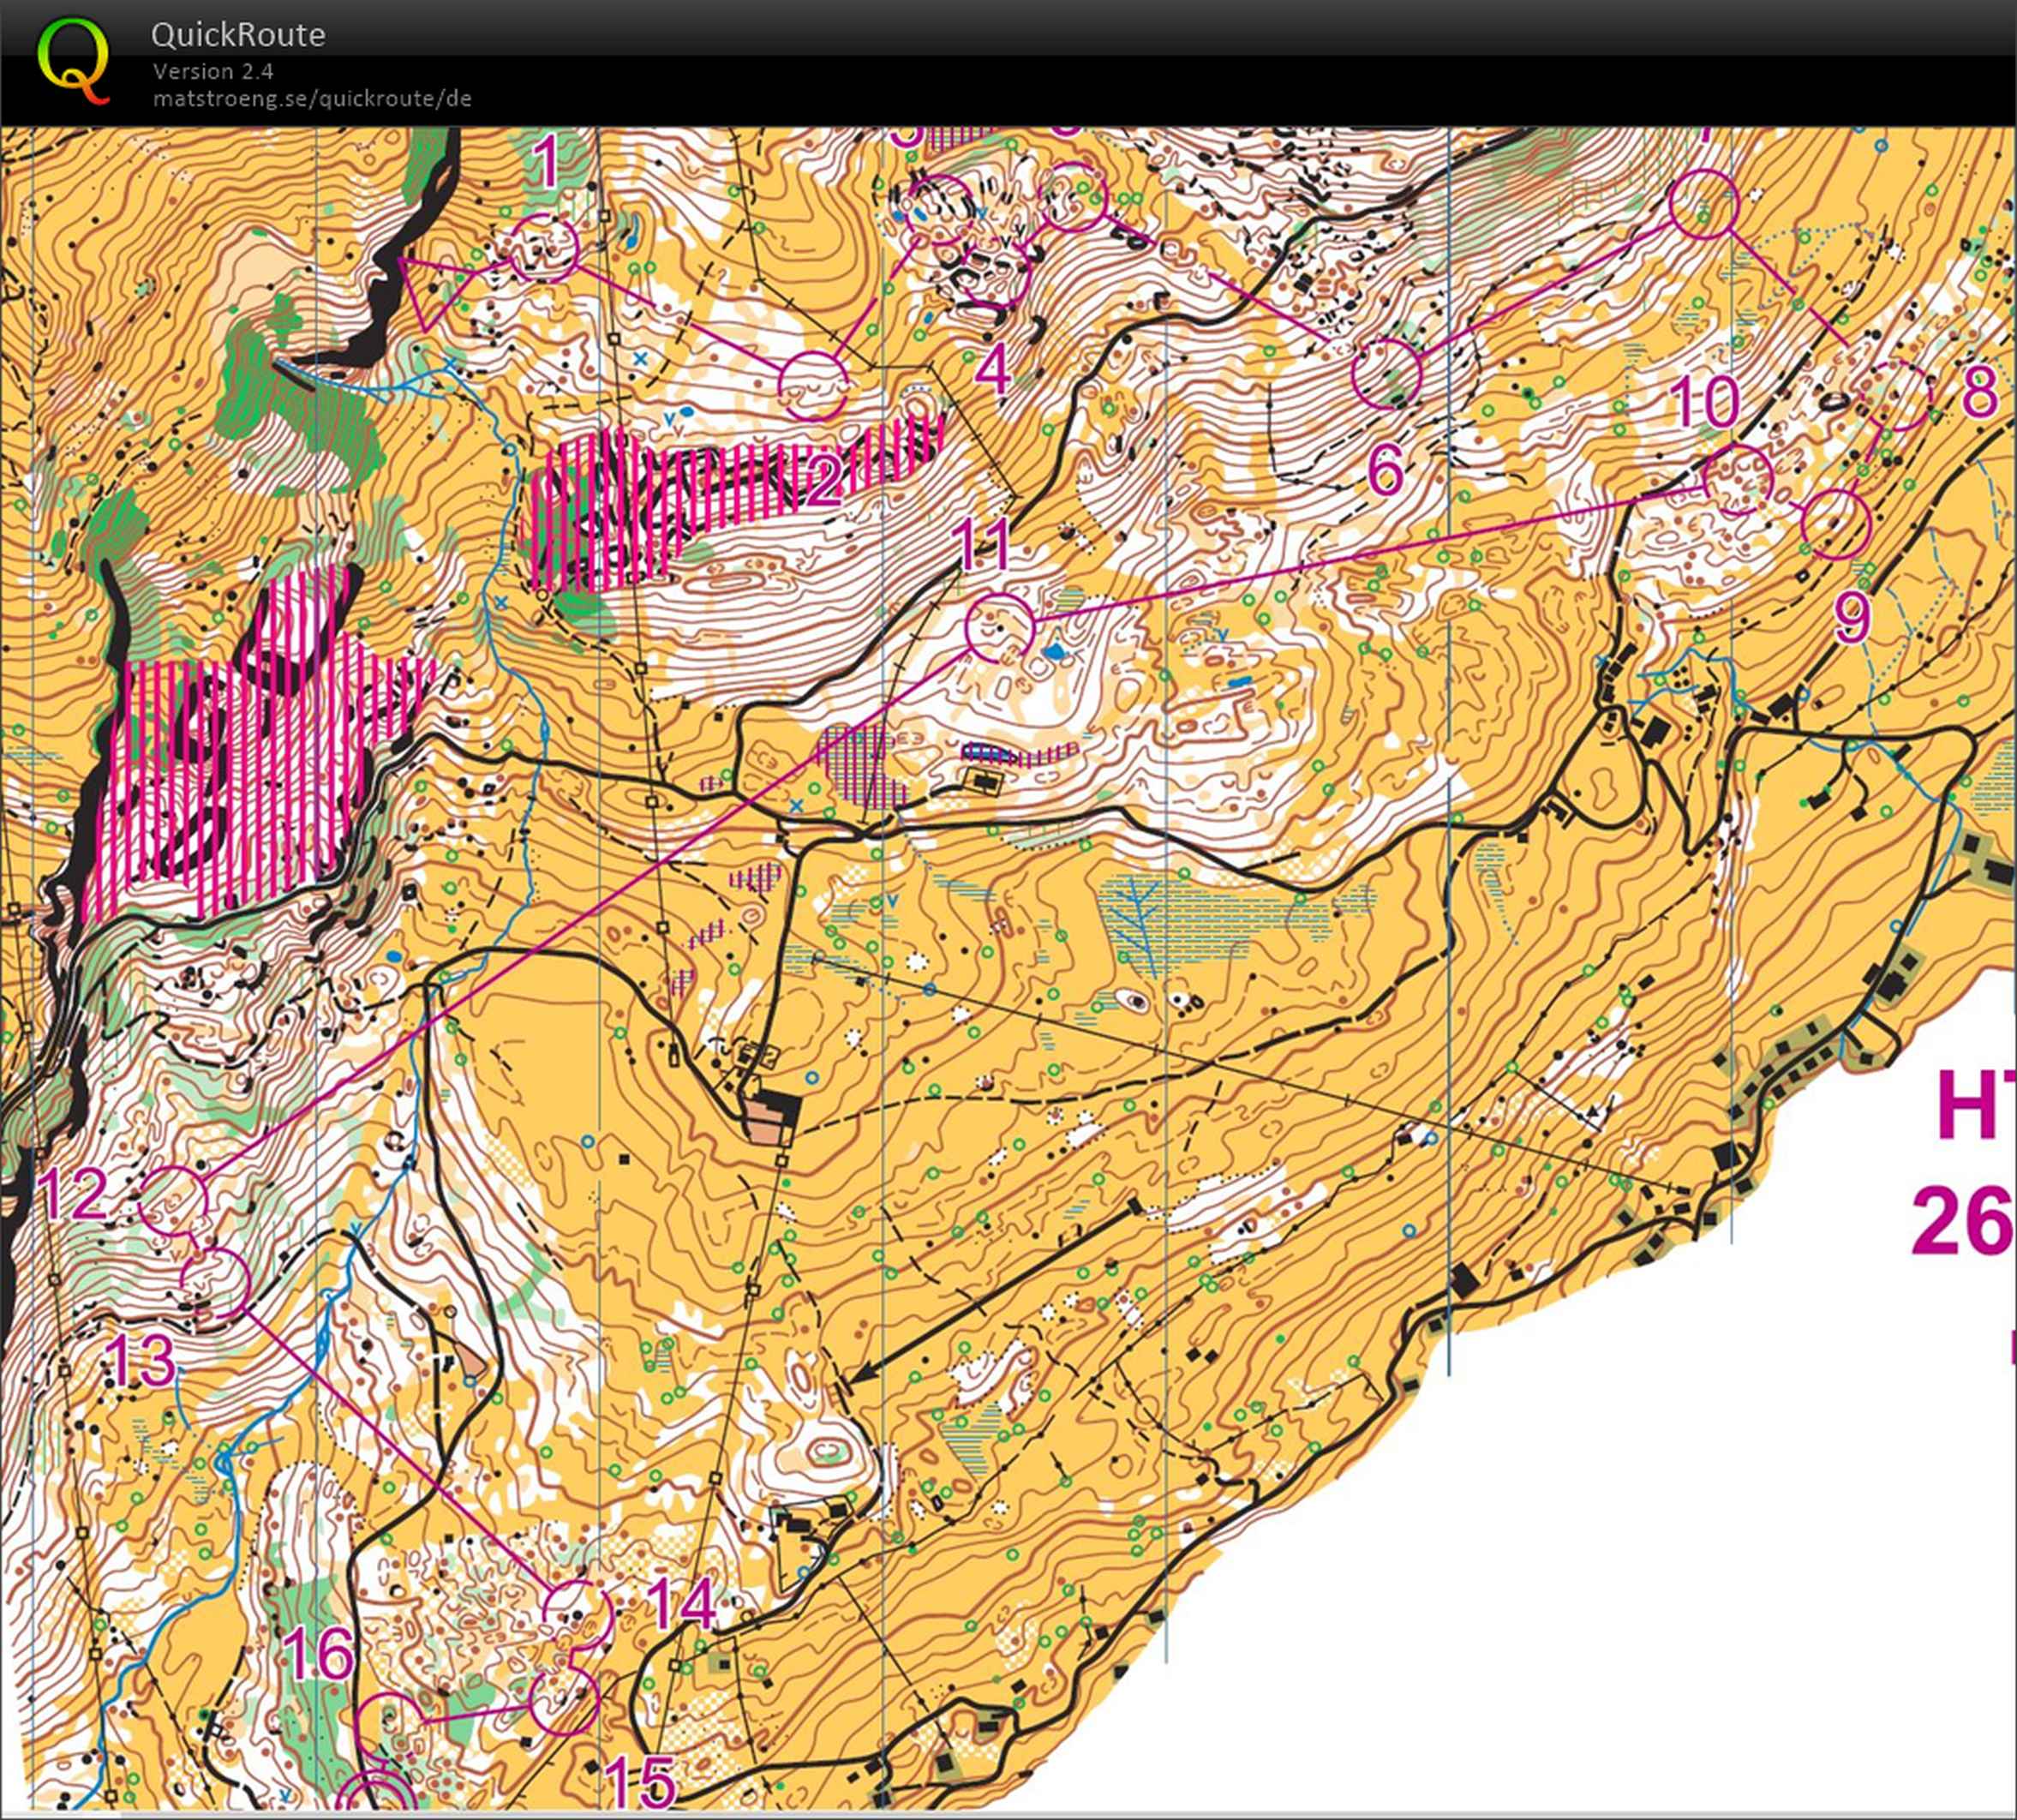This screenshot has height=1820, width=2017.
Task: Click the large magenta HT text
Action: point(1975,1103)
